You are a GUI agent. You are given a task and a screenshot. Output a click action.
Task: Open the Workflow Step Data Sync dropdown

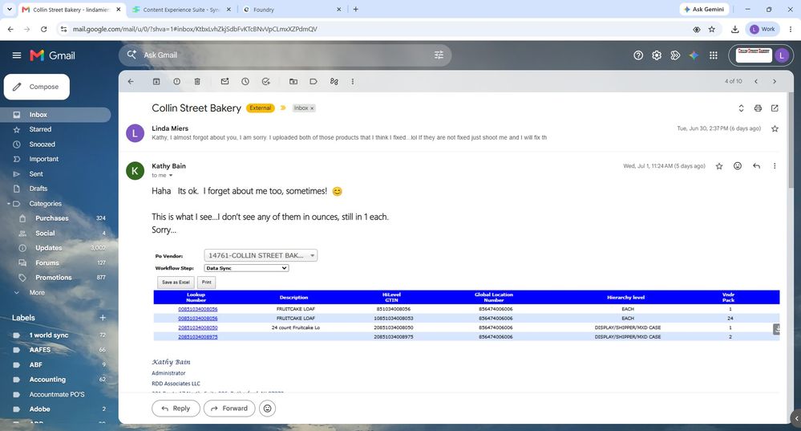246,268
